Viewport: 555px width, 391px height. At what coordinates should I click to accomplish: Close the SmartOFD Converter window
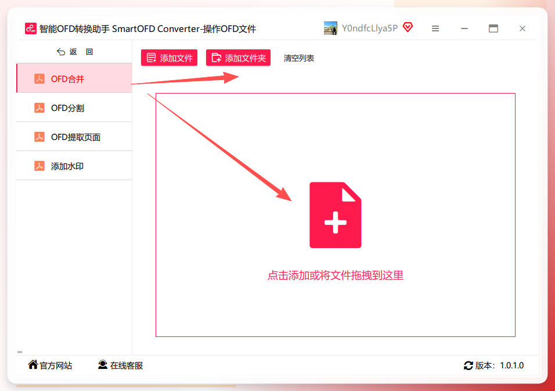tap(522, 28)
